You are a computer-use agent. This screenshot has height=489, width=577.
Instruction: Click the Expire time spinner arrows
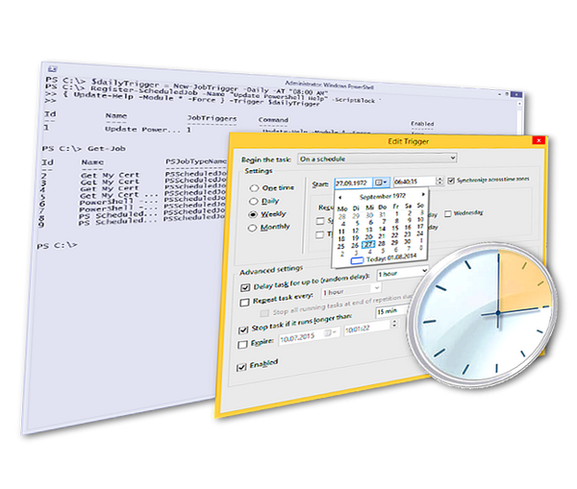coord(394,323)
